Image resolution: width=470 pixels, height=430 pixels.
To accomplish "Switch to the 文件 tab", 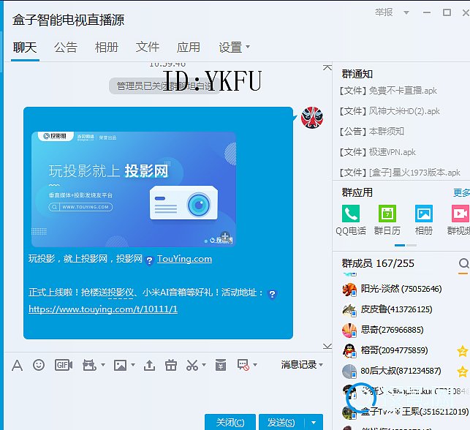I will 147,47.
